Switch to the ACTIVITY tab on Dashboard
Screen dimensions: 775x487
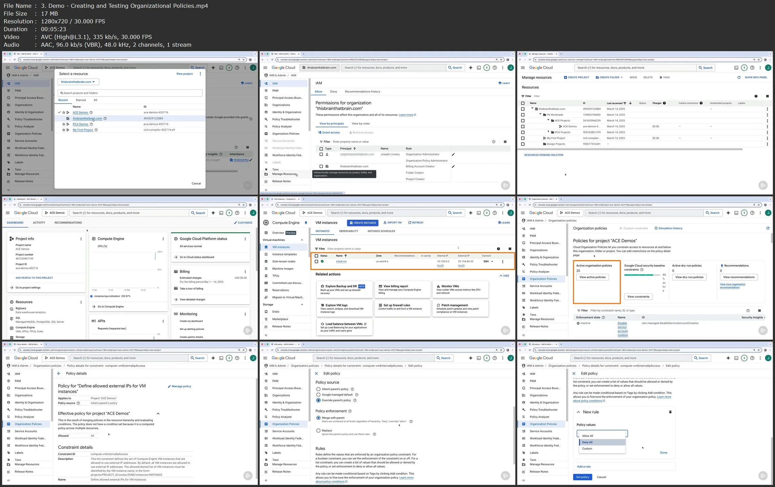click(x=39, y=223)
